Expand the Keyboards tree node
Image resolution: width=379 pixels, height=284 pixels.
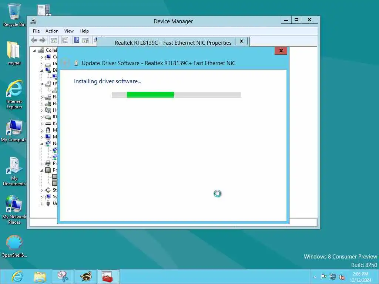point(41,124)
